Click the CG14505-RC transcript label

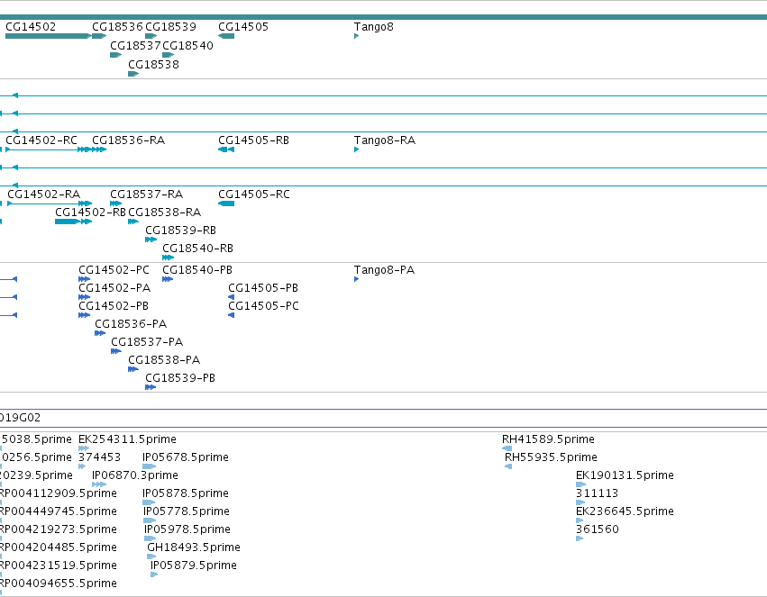pos(254,194)
